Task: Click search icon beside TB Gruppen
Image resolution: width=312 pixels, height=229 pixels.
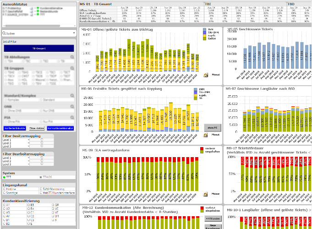Action: (72, 68)
